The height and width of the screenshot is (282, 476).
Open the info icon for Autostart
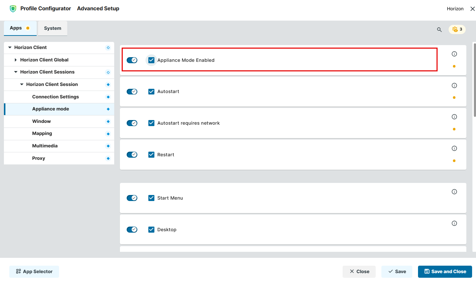tap(454, 86)
